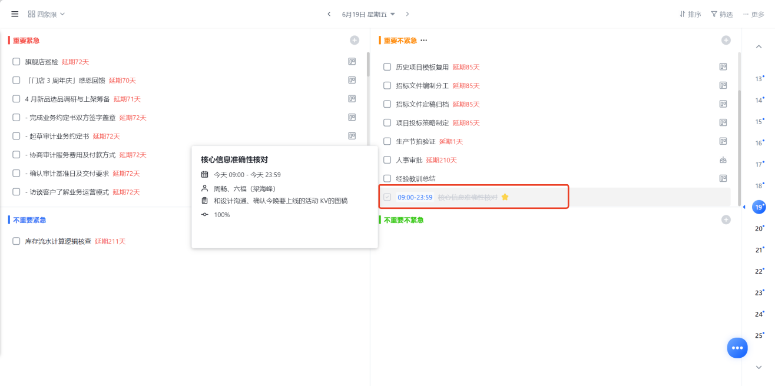
Task: Open the 更多 menu
Action: (x=754, y=14)
